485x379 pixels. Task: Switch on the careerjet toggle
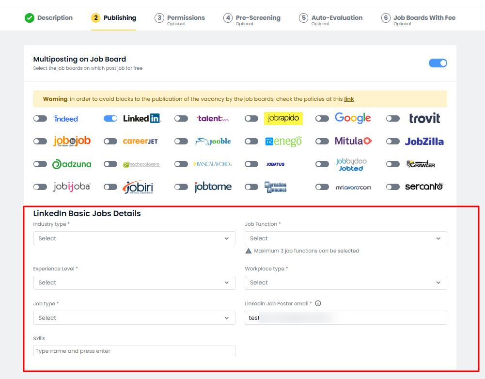point(110,142)
